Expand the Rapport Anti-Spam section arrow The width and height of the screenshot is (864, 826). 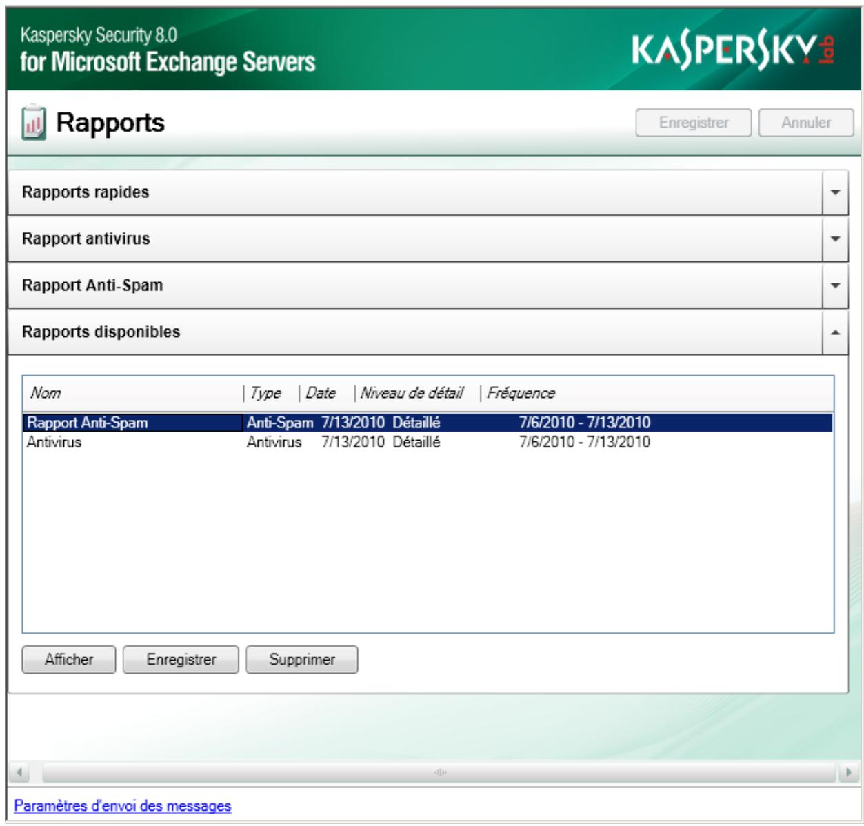click(x=835, y=285)
